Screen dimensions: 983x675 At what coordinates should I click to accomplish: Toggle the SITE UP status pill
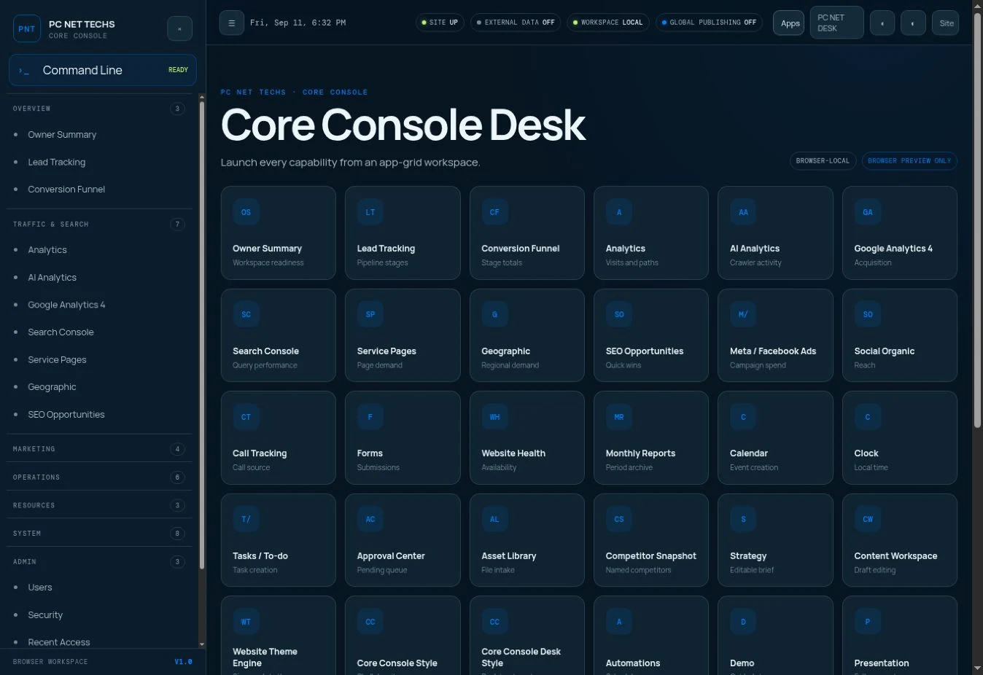440,23
